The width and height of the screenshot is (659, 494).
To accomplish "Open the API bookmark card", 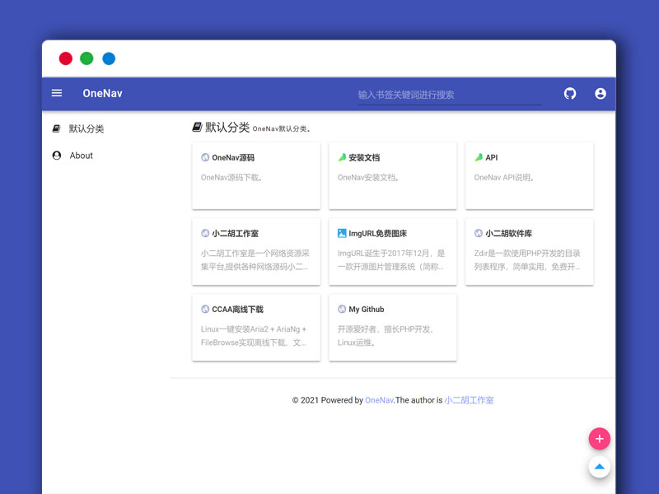I will 529,176.
